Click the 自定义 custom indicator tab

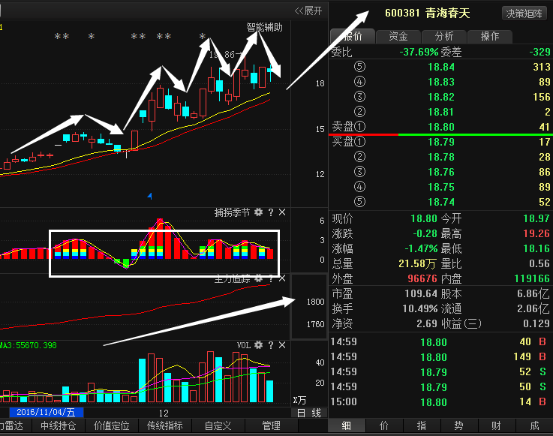218,426
